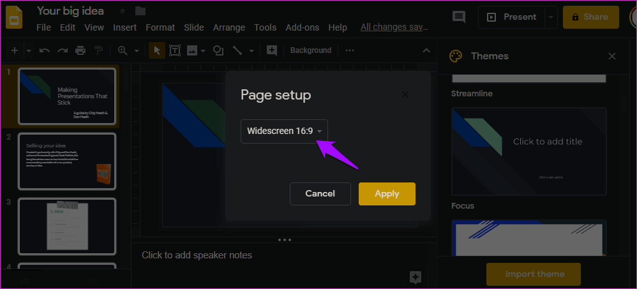Viewport: 637px width, 289px height.
Task: Click the undo icon
Action: coord(44,51)
